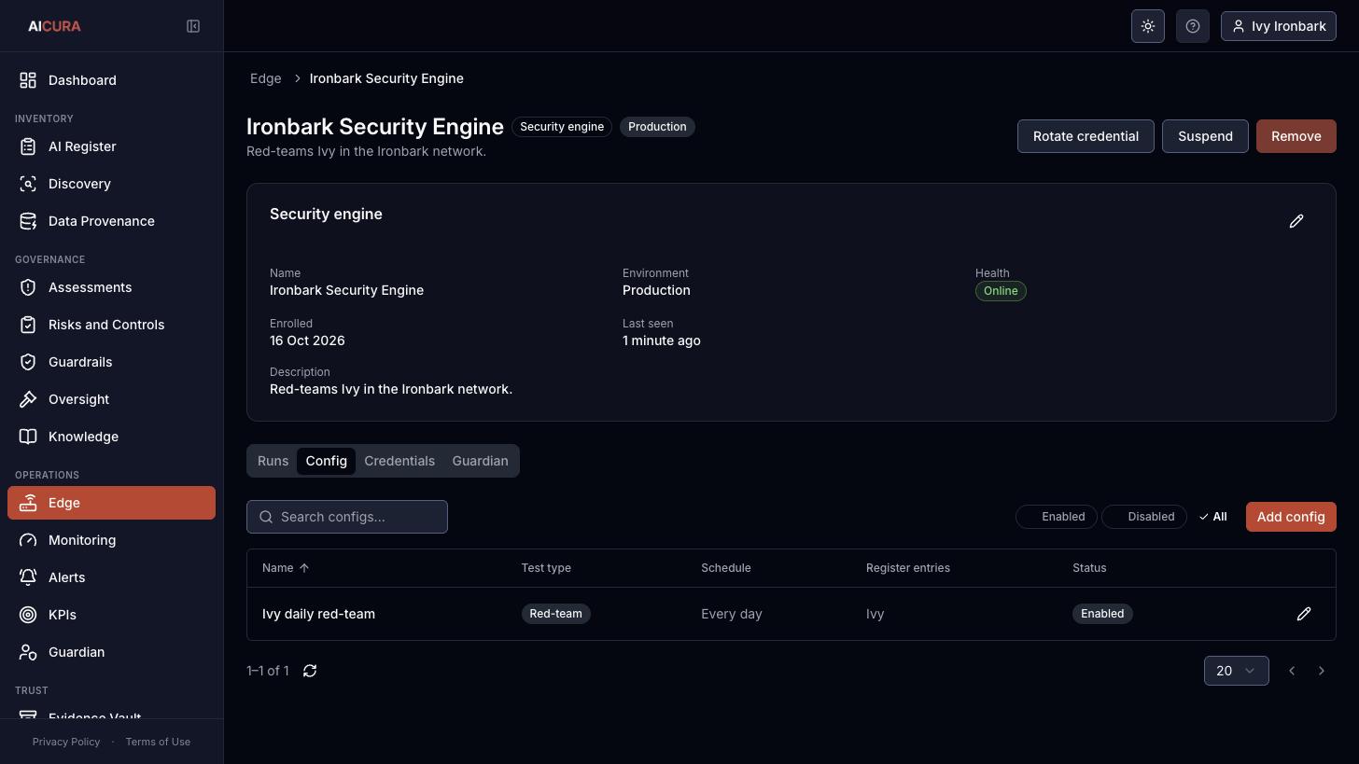The image size is (1359, 764).
Task: Select the Config tab
Action: [326, 461]
